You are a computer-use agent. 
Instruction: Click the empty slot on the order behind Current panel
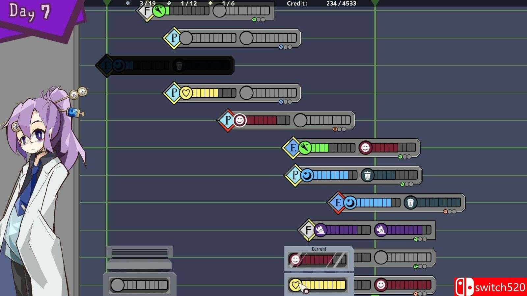[381, 258]
